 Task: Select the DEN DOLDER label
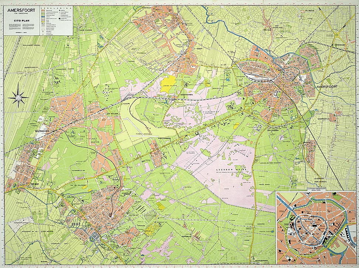(x=112, y=114)
